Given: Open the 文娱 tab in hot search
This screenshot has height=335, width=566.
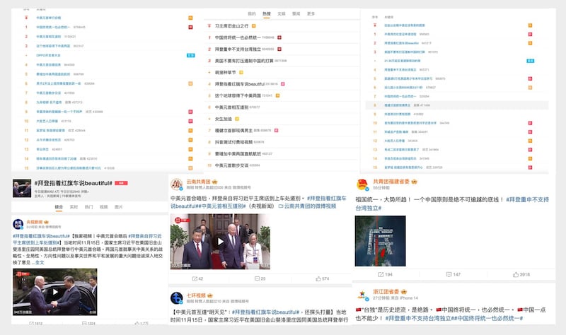Looking at the screenshot, I should coord(281,13).
